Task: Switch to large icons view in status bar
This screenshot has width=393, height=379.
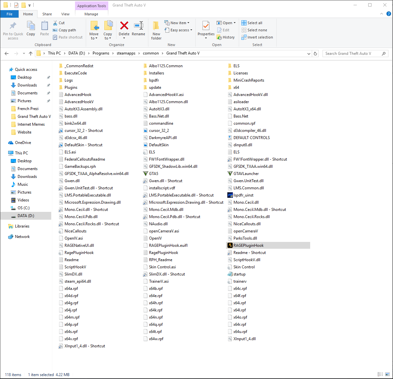Action: point(387,374)
